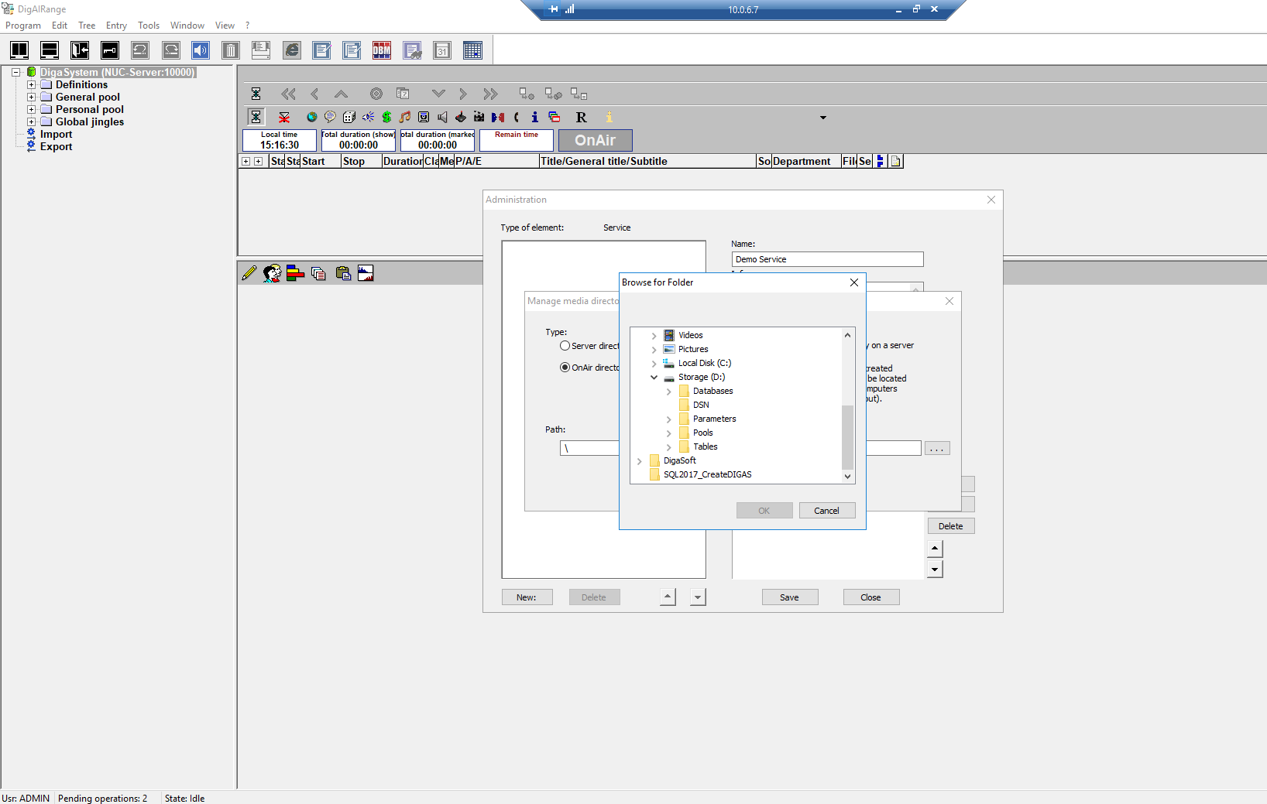The image size is (1267, 804).
Task: Click the DBM database manager toolbar icon
Action: [x=382, y=51]
